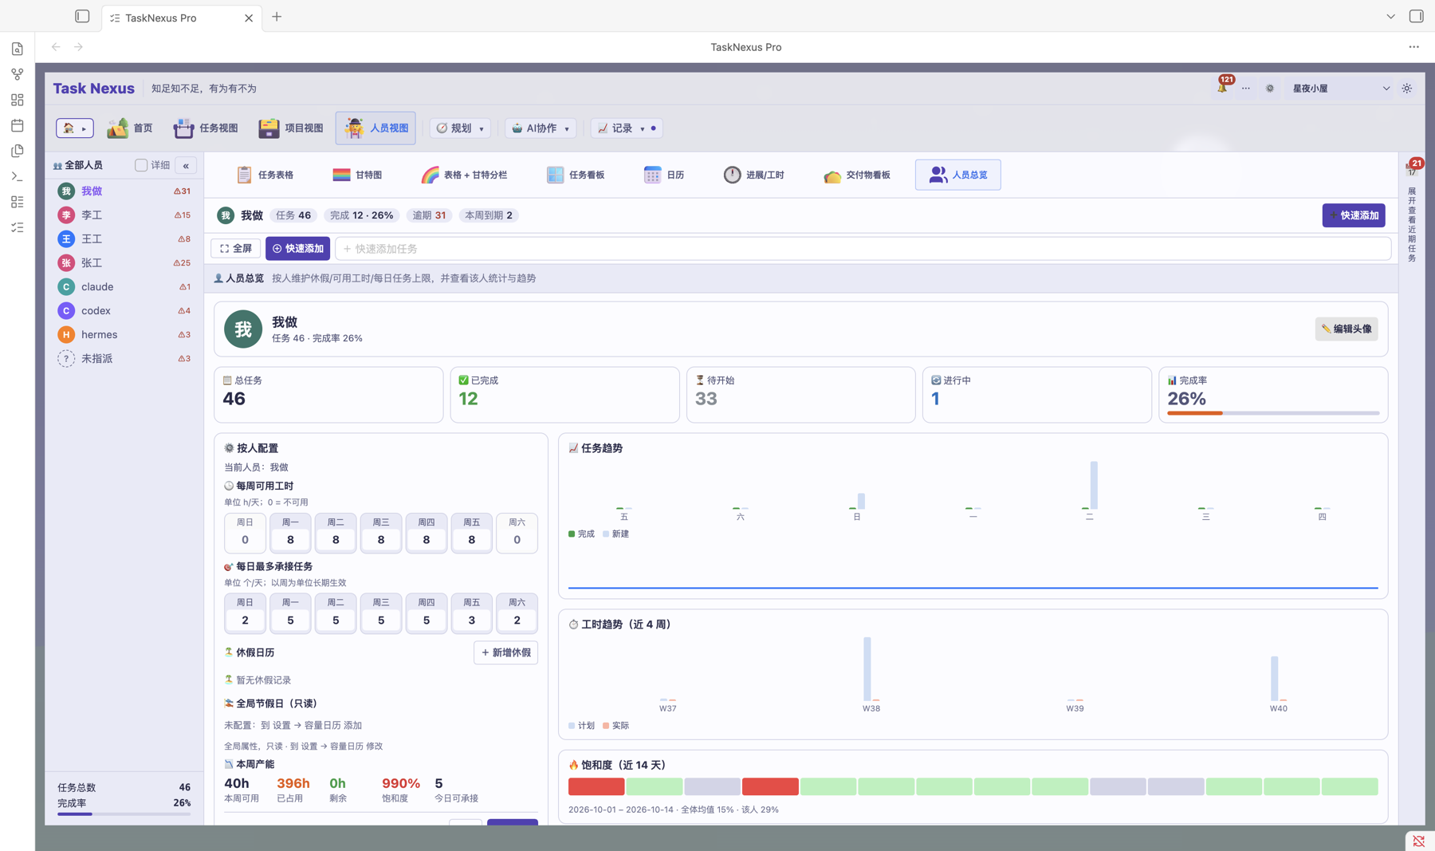Click 新增休假 button
Viewport: 1435px width, 851px height.
coord(506,652)
